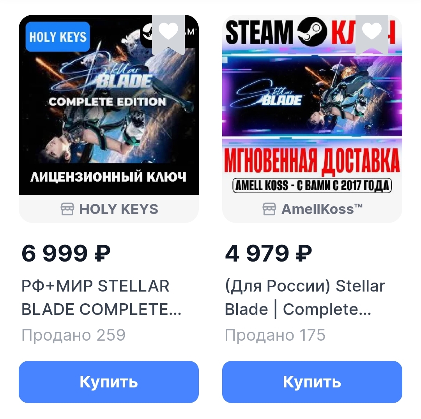Click ЛИЦЕНЗИОННЫЙ КЛЮЧ caption on left image
This screenshot has width=421, height=419.
pos(108,177)
